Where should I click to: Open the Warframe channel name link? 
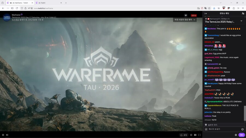(x=16, y=15)
